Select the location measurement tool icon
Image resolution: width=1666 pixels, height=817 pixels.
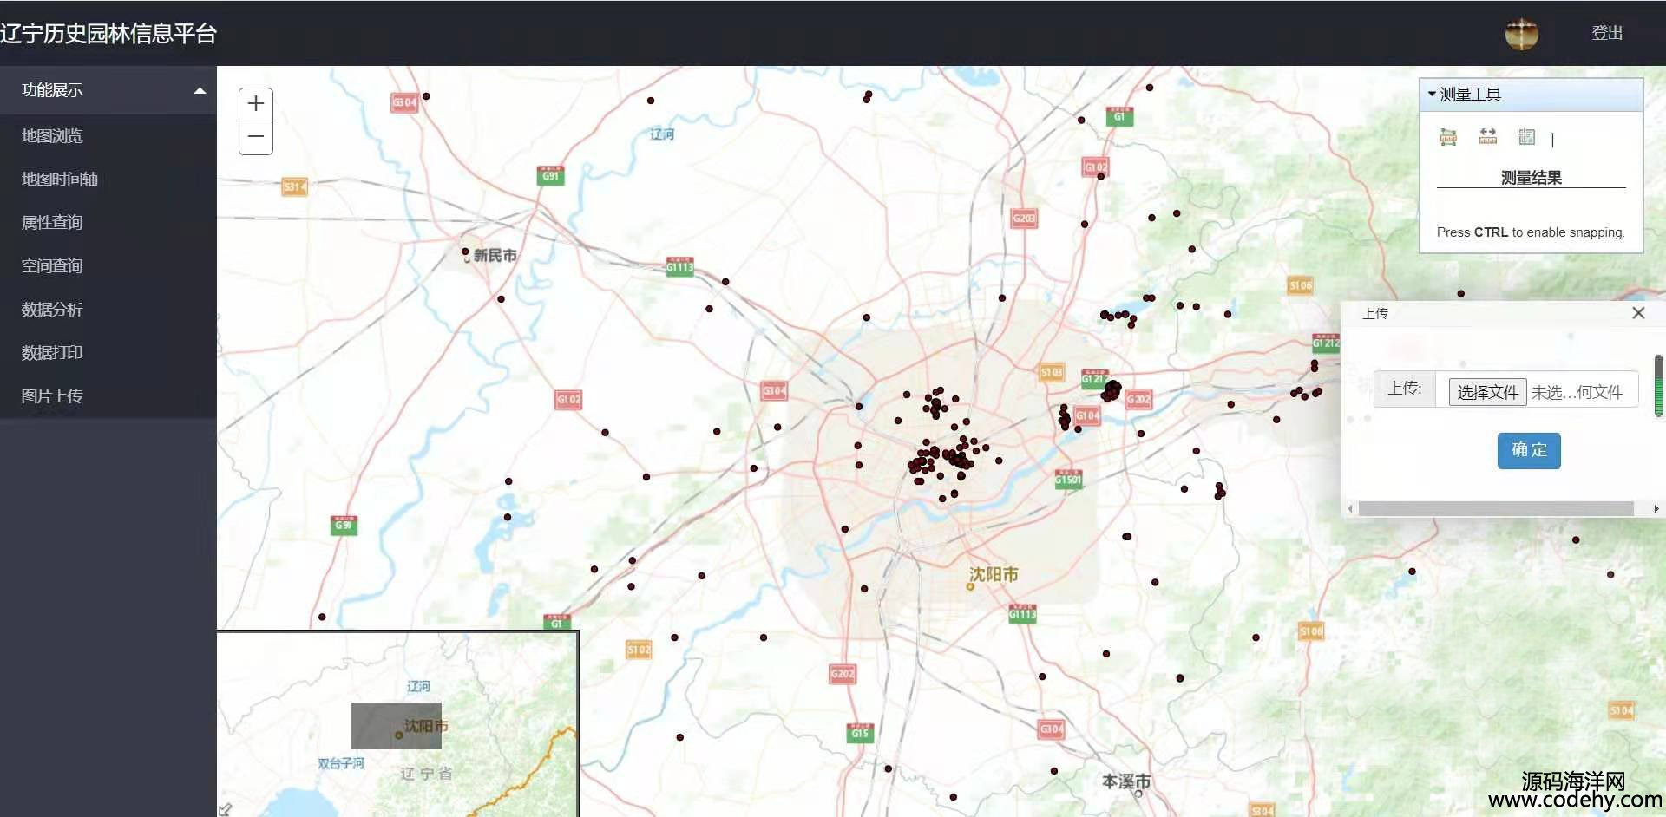pyautogui.click(x=1527, y=136)
